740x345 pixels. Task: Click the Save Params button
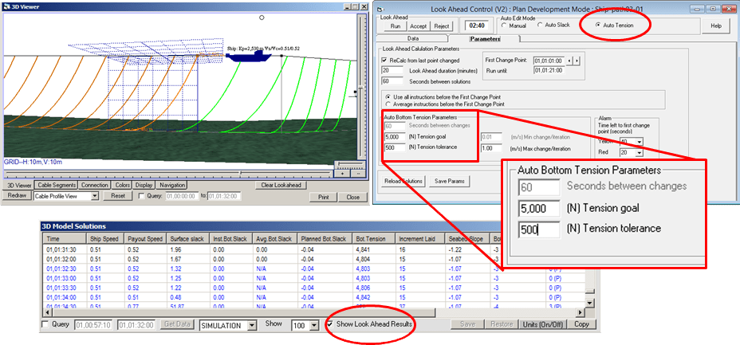tap(449, 181)
